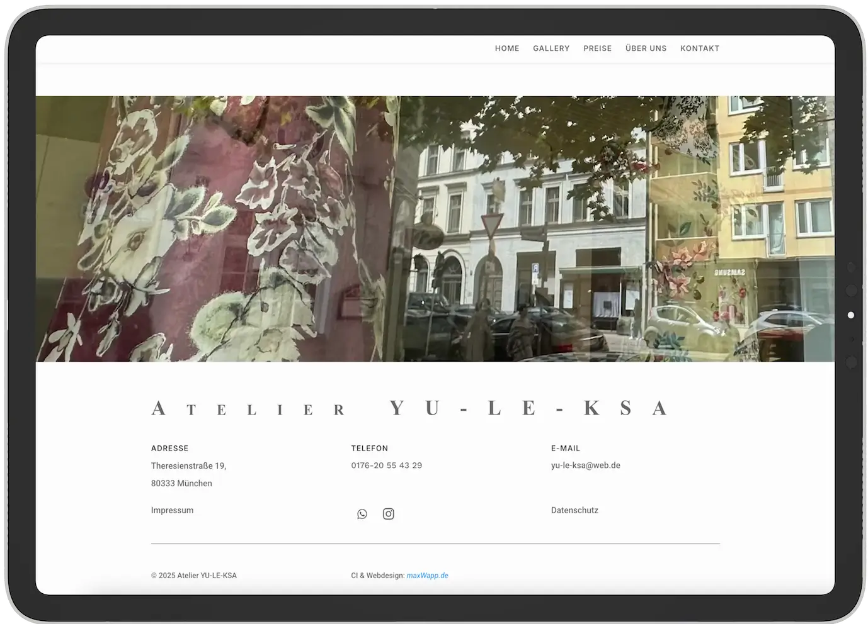Click the large storefront hero image

tap(434, 228)
